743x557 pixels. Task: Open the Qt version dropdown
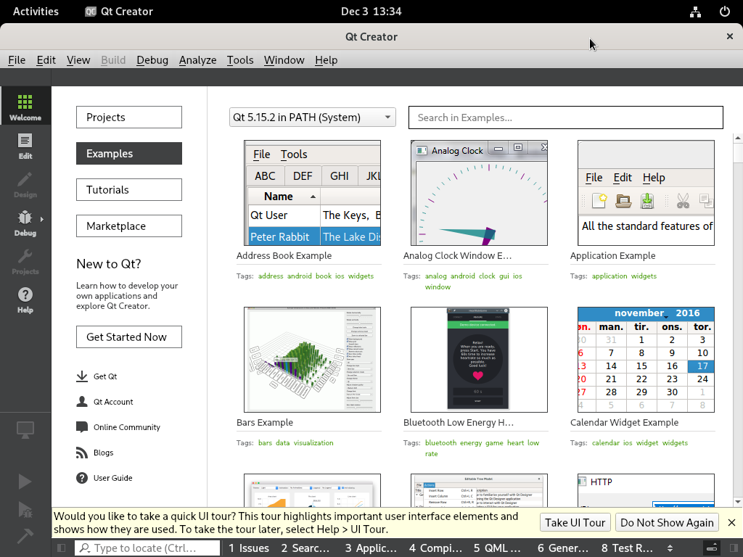(x=312, y=117)
